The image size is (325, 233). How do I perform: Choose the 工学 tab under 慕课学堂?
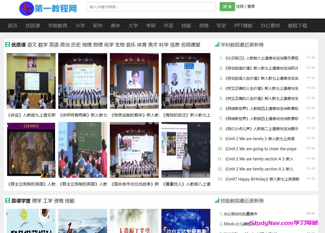tap(48, 201)
